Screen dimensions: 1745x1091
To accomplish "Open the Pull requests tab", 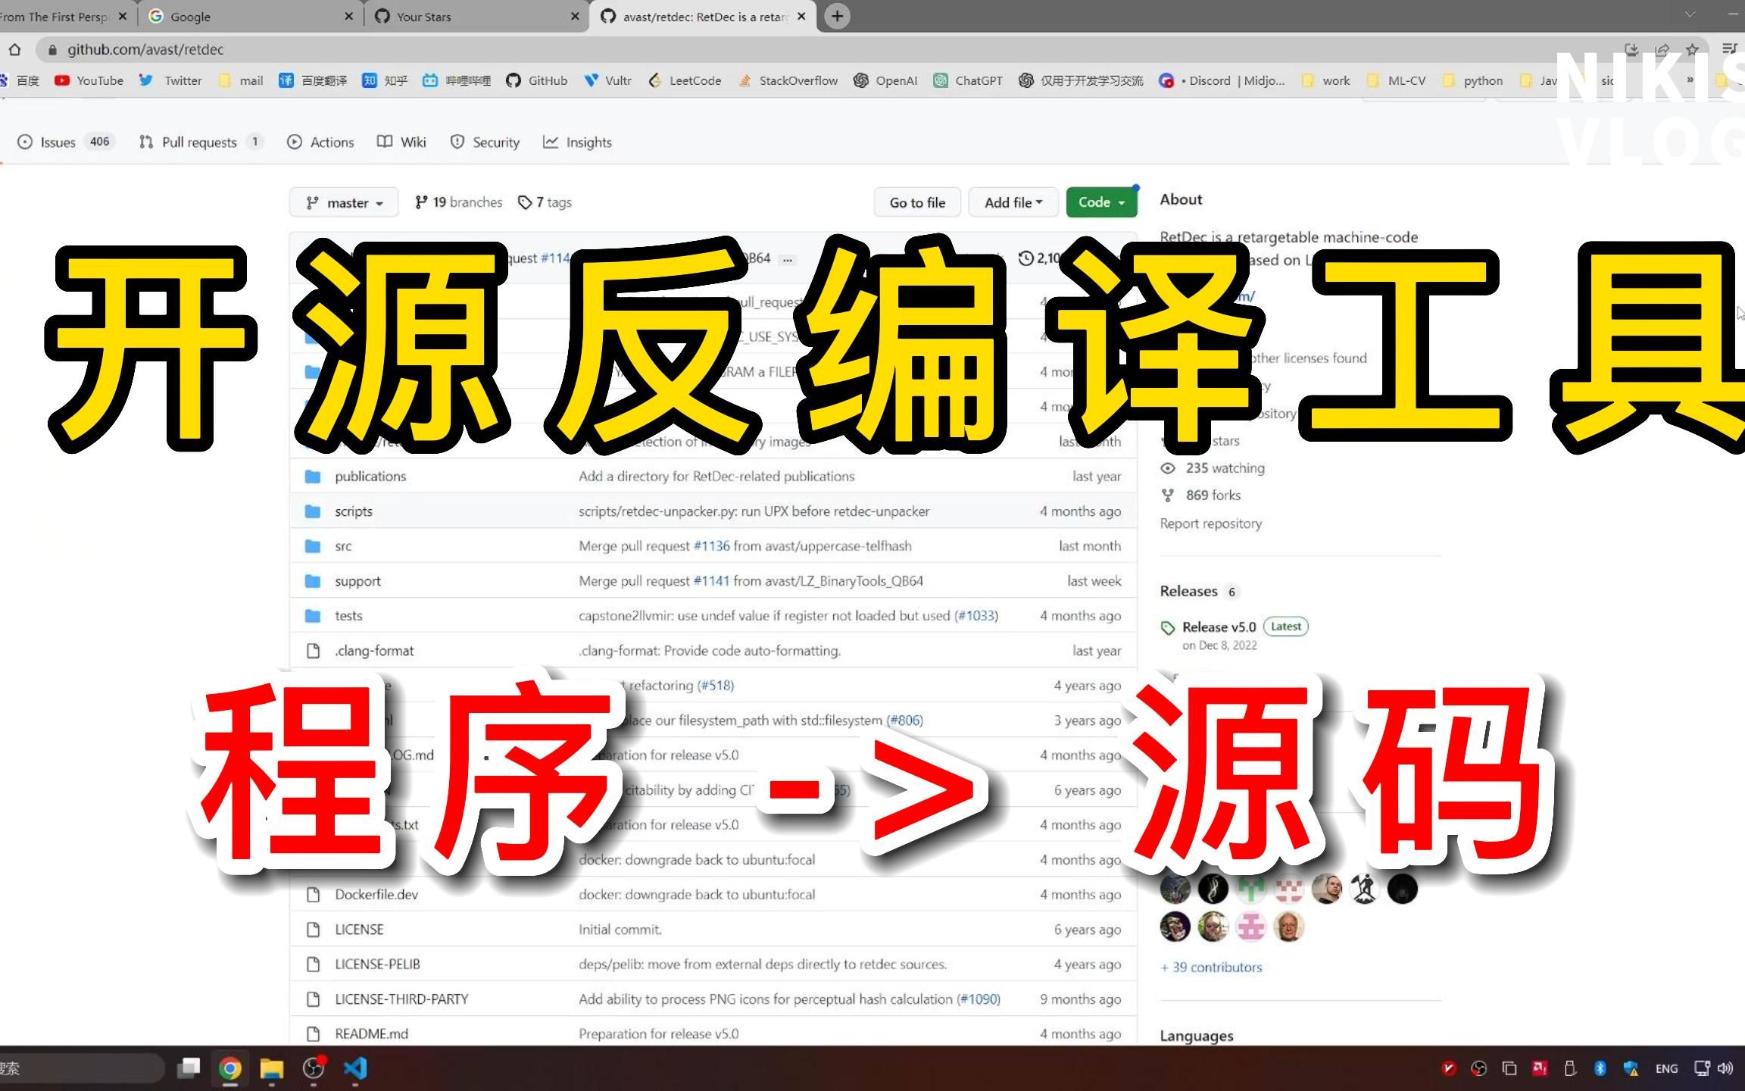I will coord(198,142).
